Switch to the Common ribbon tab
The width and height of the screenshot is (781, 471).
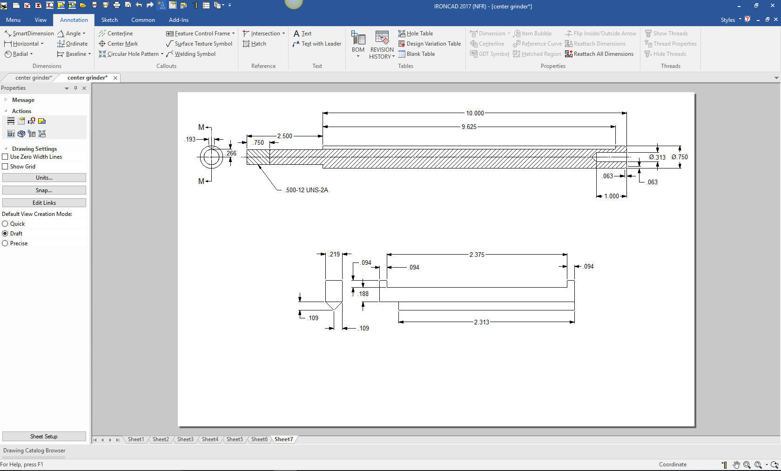[x=143, y=20]
